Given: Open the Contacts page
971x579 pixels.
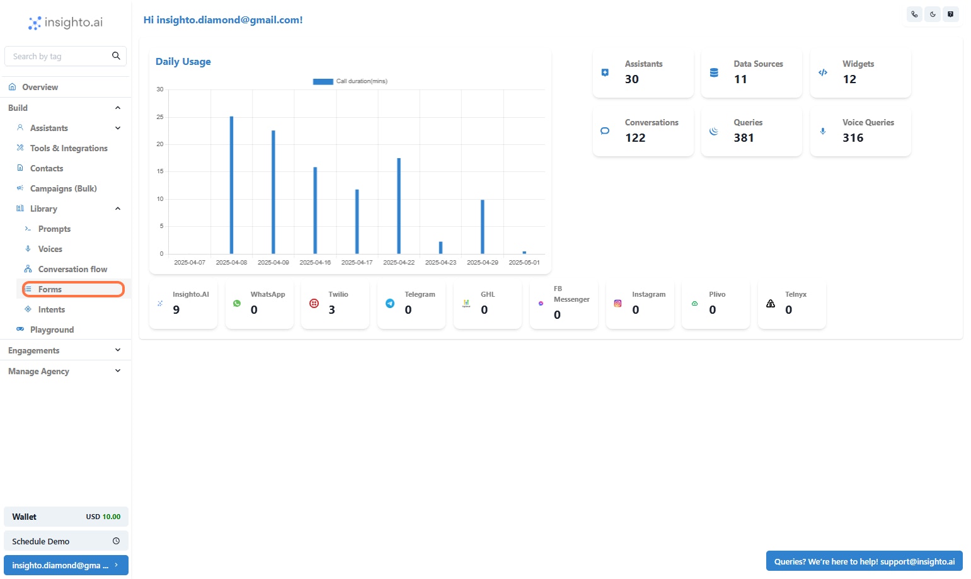Looking at the screenshot, I should point(47,168).
